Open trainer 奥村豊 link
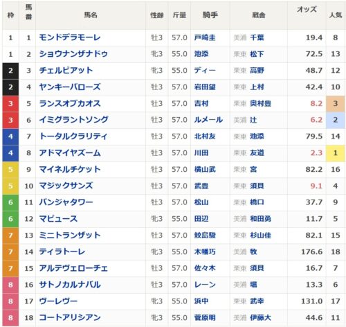346x327 pixels. pos(260,103)
